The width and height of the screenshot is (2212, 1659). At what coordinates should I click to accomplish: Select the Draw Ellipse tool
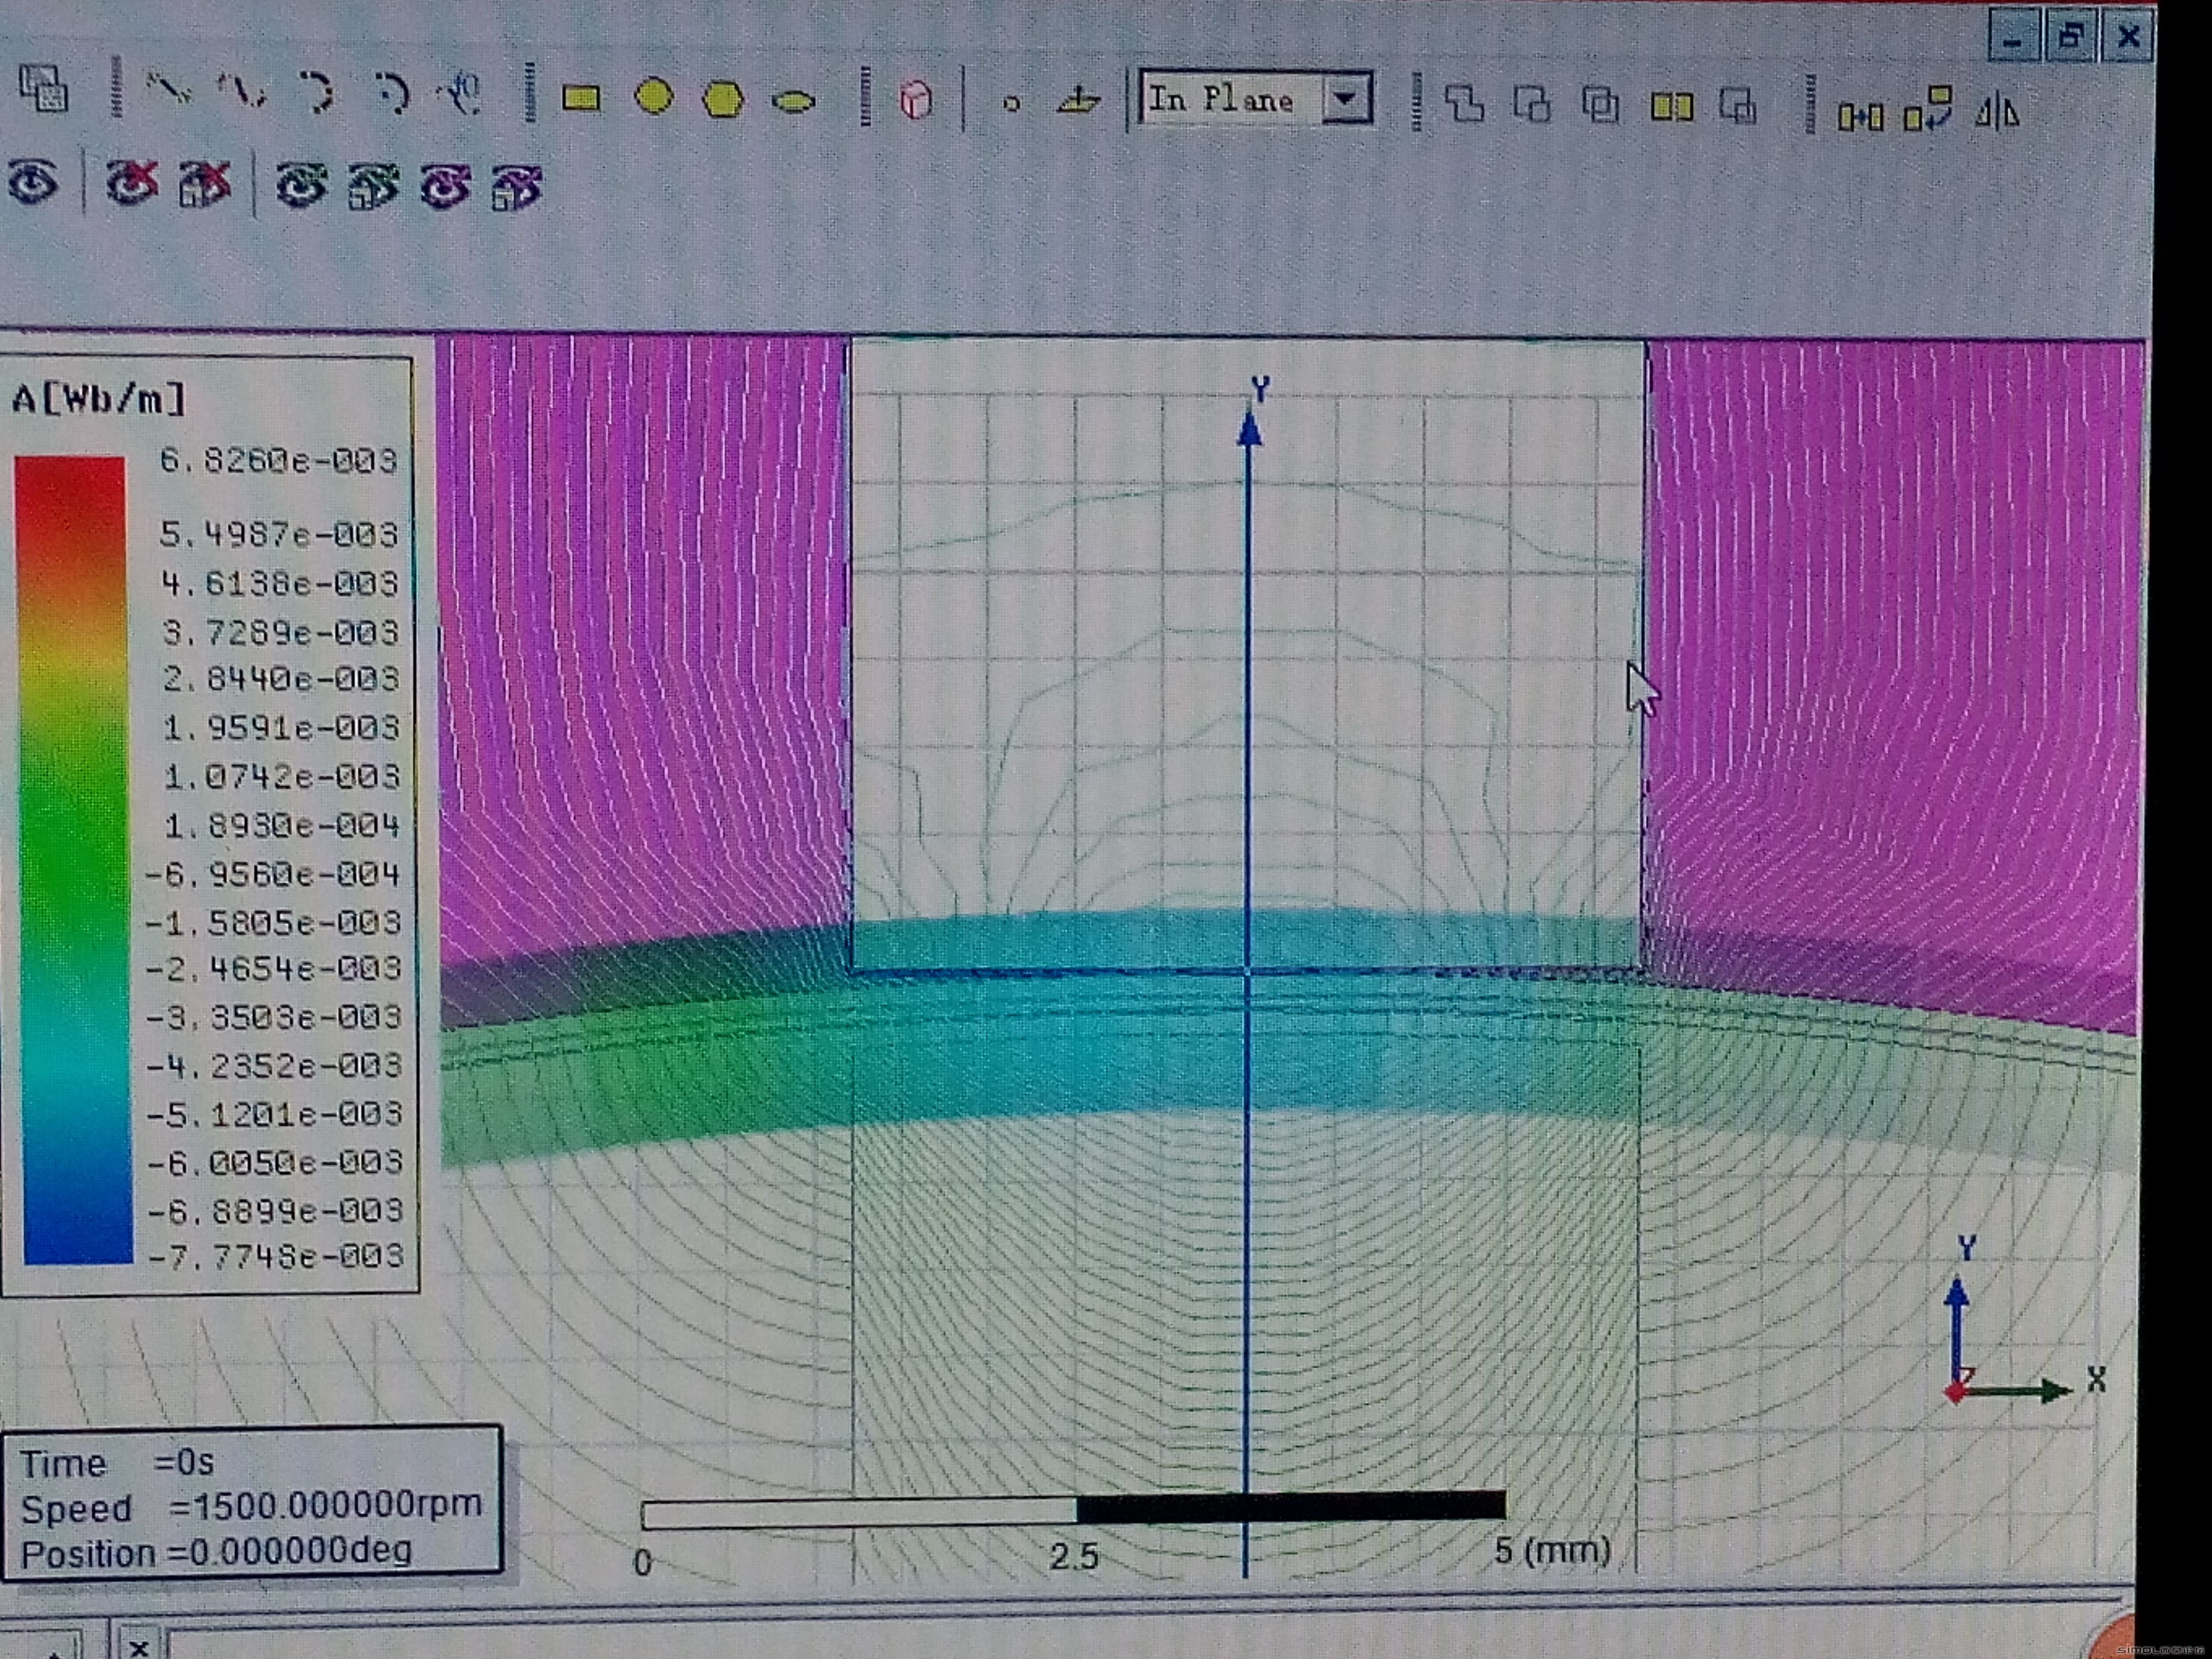point(794,101)
